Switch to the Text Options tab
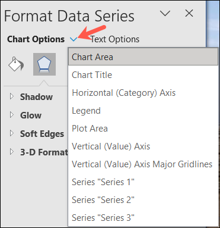The image size is (220, 228). coord(115,39)
